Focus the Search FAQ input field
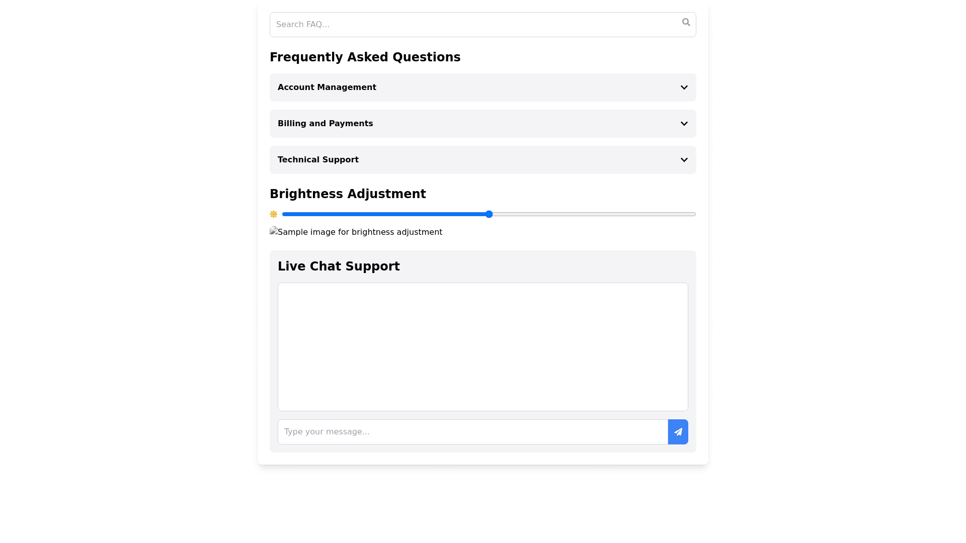 click(473, 25)
